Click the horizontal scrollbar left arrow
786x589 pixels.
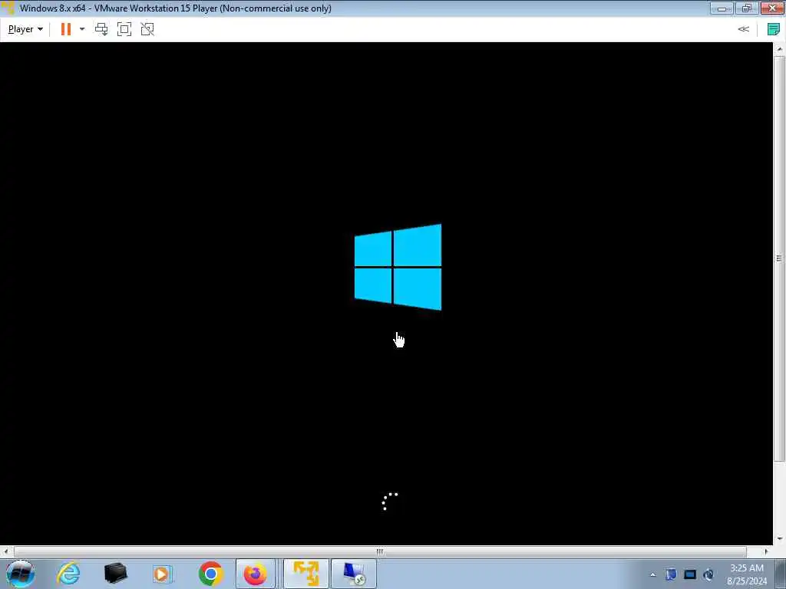[x=5, y=552]
